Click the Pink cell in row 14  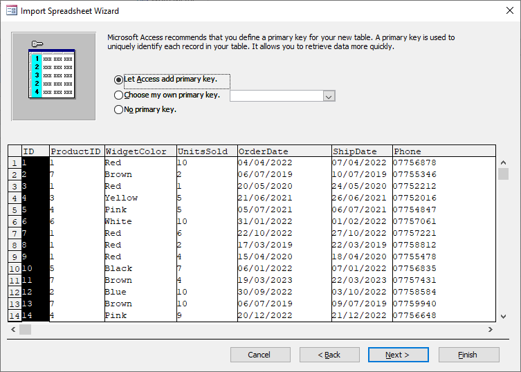coord(140,315)
